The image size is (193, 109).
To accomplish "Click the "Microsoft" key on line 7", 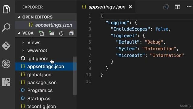I will coord(131,55).
